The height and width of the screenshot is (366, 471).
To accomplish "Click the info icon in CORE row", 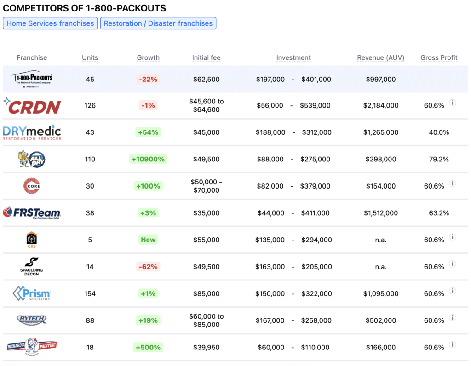I will point(453,183).
